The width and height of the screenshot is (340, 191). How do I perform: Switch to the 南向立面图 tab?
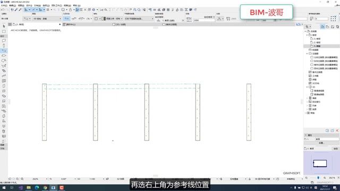(169, 24)
